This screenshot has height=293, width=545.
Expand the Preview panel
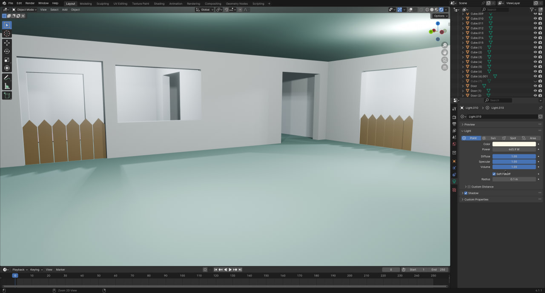(469, 125)
